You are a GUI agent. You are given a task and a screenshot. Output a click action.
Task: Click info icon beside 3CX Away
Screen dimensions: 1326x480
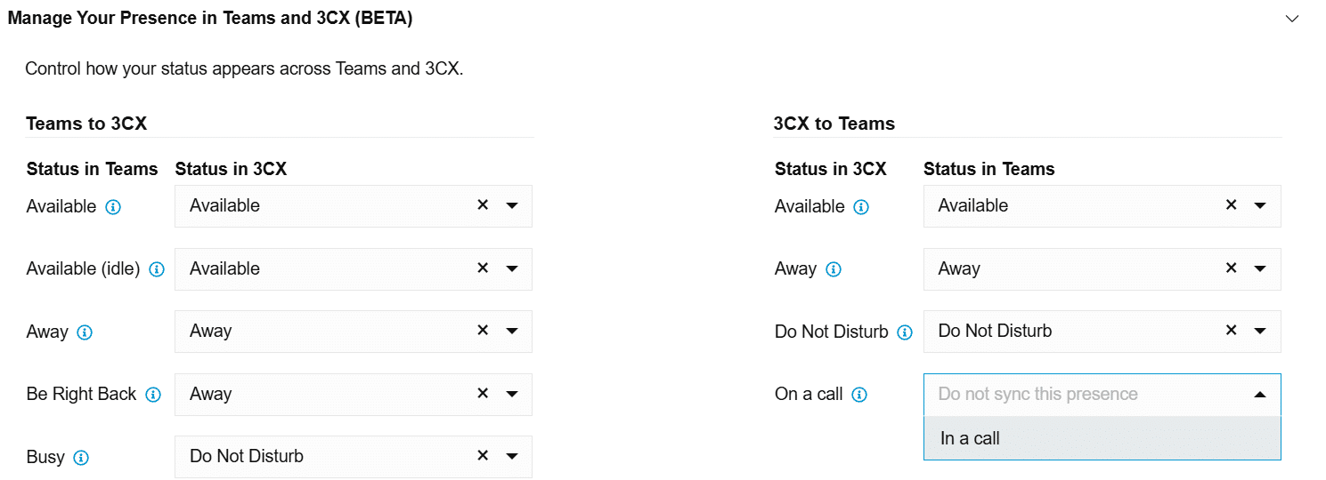[834, 269]
